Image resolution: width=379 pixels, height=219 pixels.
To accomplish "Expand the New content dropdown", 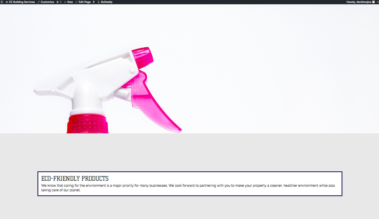I will 70,2.
